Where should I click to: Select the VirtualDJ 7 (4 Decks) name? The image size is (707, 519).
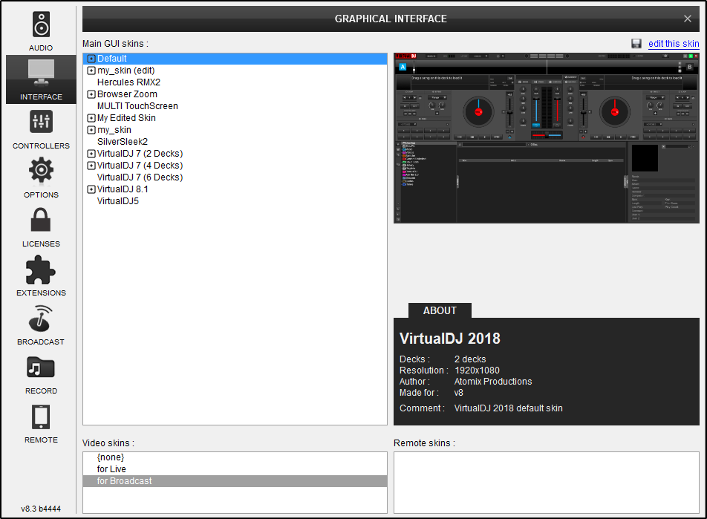click(x=140, y=166)
